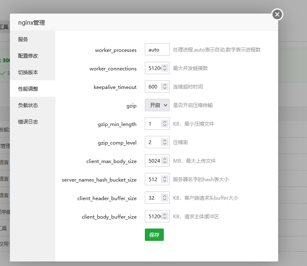The height and width of the screenshot is (266, 307).
Task: Decrease client_body_buffer_size with down arrow
Action: [x=165, y=218]
